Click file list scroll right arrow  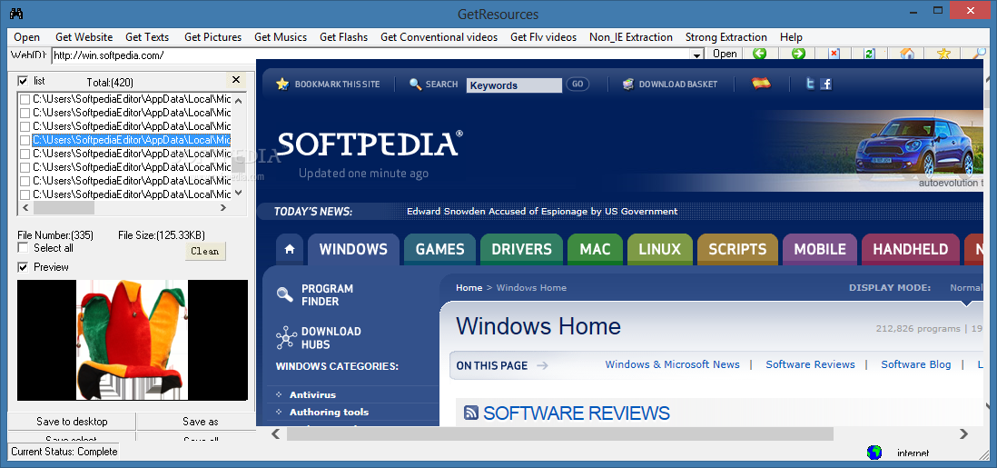click(x=223, y=207)
